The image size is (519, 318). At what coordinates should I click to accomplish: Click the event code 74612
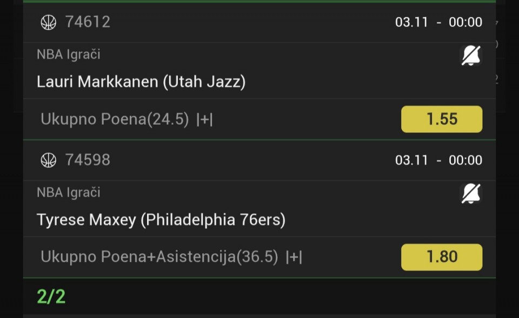pyautogui.click(x=88, y=22)
